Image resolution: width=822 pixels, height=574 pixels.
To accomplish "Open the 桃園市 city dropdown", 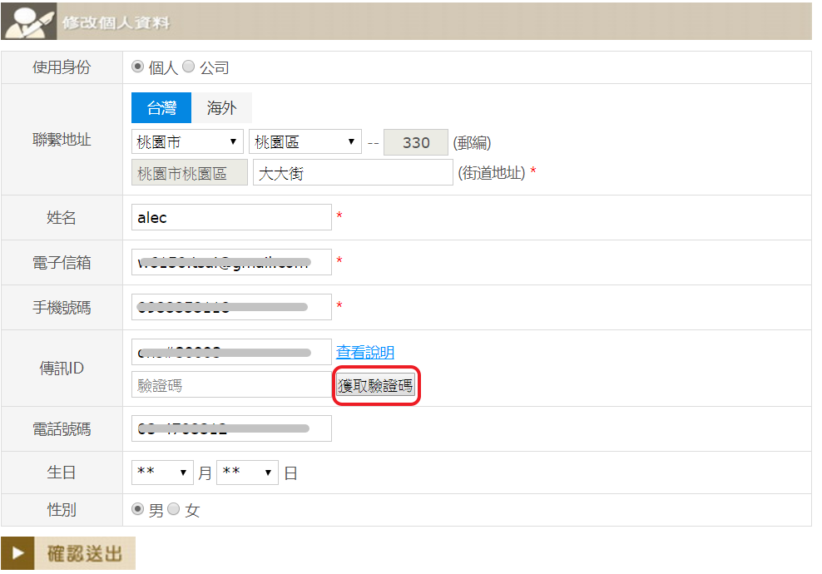I will [187, 142].
